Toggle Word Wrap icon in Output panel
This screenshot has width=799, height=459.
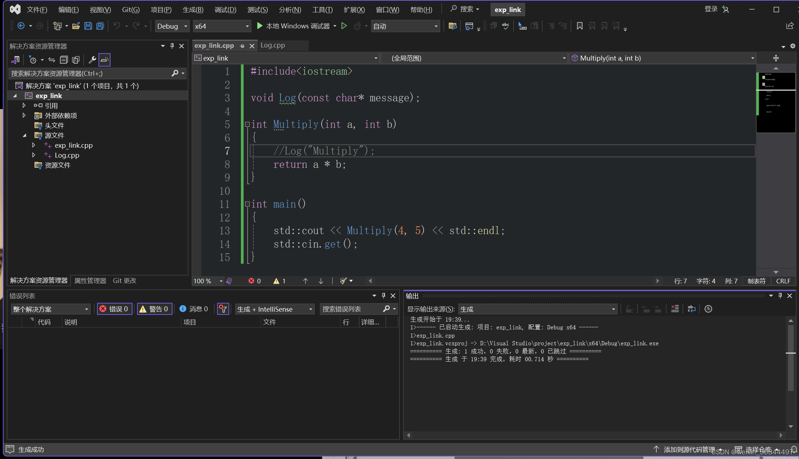point(691,309)
